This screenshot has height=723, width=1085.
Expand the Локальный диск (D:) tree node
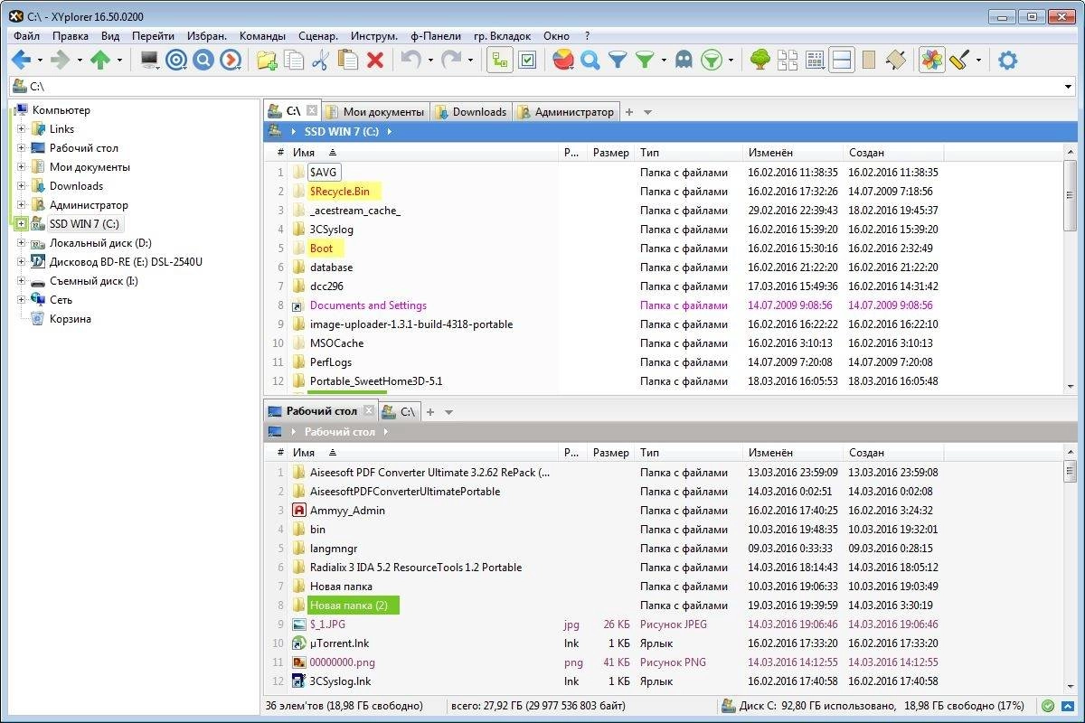point(21,243)
